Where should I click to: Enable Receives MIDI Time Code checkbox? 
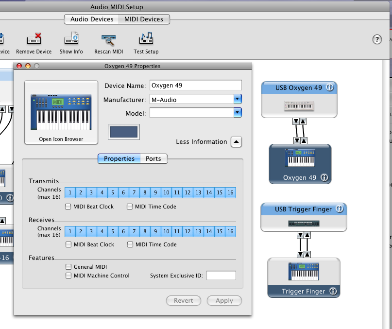coord(130,244)
